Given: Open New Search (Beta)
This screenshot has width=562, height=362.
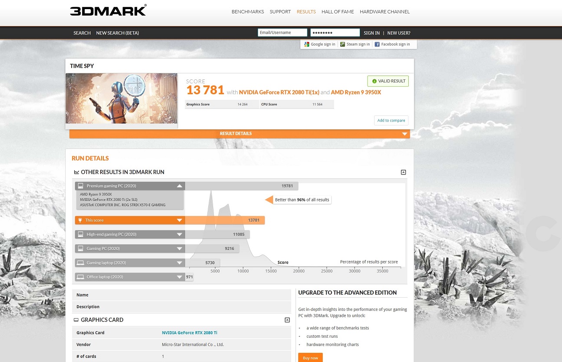Looking at the screenshot, I should point(117,33).
